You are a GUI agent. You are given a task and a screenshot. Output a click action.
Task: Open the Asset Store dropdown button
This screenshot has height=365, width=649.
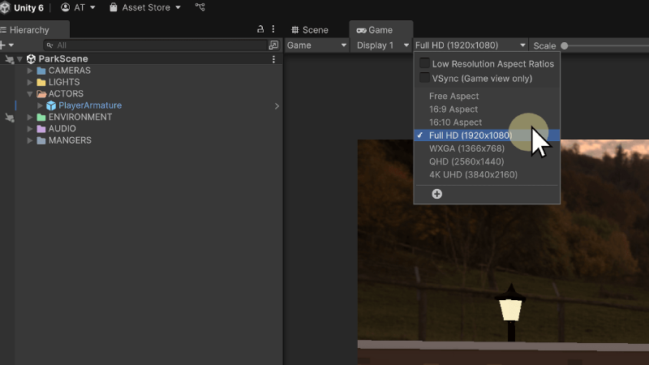tap(145, 7)
